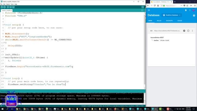The image size is (197, 111).
Task: Go forward in Firefox browser
Action: click(151, 6)
